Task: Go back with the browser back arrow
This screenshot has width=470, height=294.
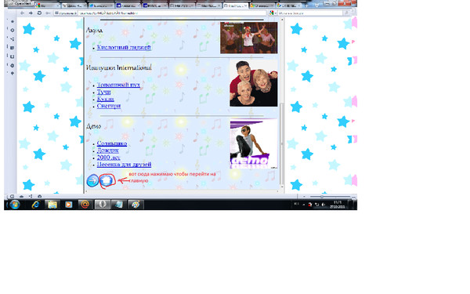Action: point(22,13)
